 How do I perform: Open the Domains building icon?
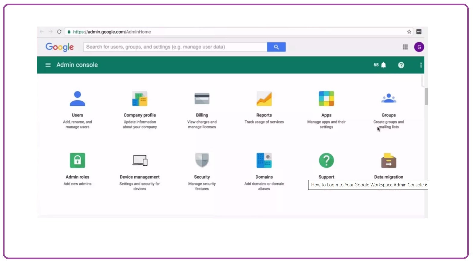coord(264,160)
